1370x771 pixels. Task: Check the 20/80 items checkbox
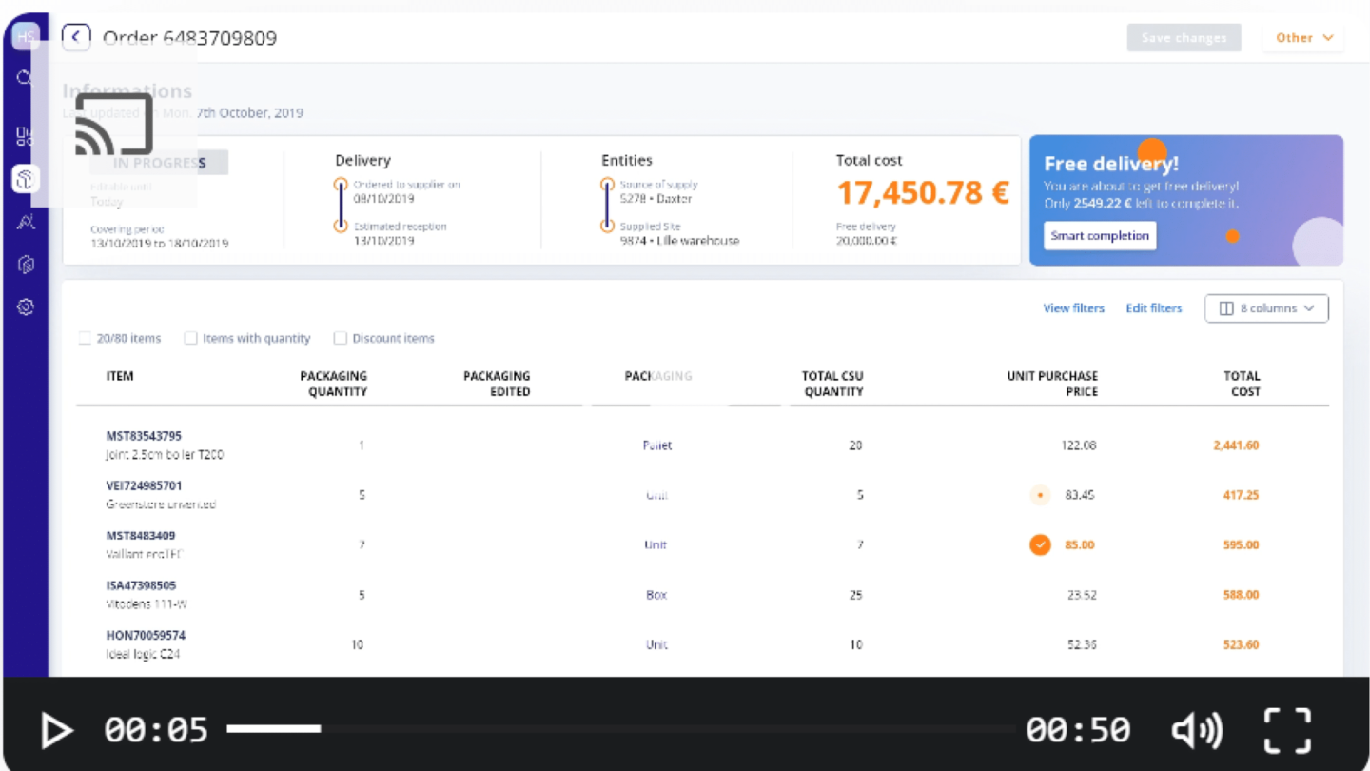85,338
